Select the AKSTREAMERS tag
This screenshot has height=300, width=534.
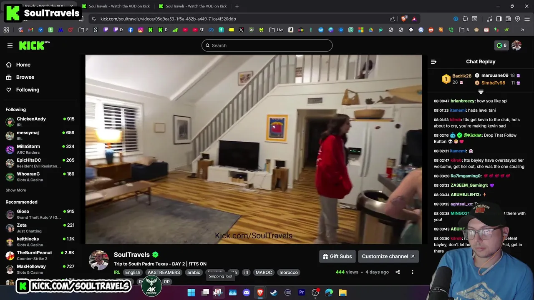tap(164, 272)
